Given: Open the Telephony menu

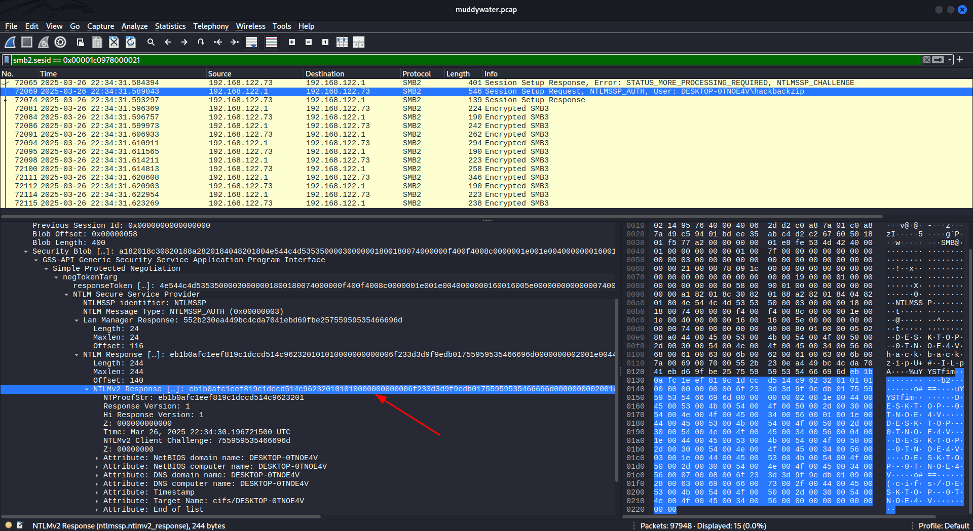Looking at the screenshot, I should (211, 26).
